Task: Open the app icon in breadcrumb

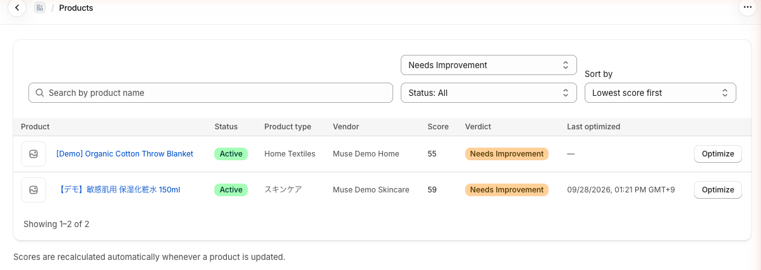Action: [40, 8]
